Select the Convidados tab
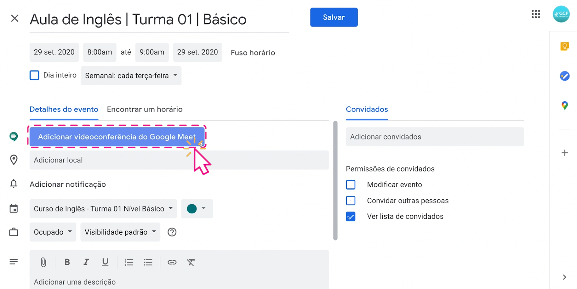Viewport: 577px width, 289px height. [x=367, y=110]
